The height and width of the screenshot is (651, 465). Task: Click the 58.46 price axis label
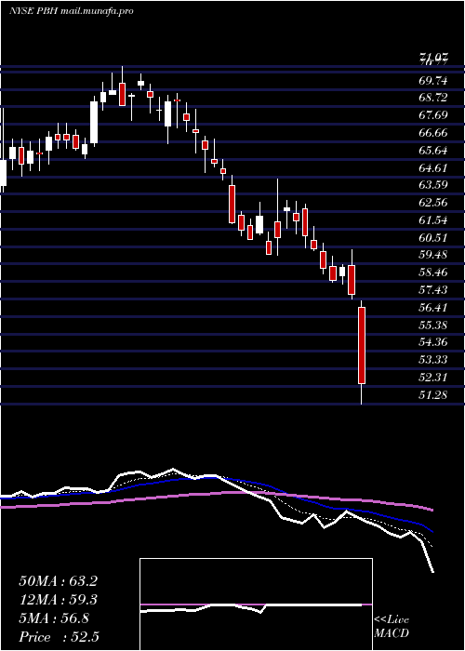point(433,272)
